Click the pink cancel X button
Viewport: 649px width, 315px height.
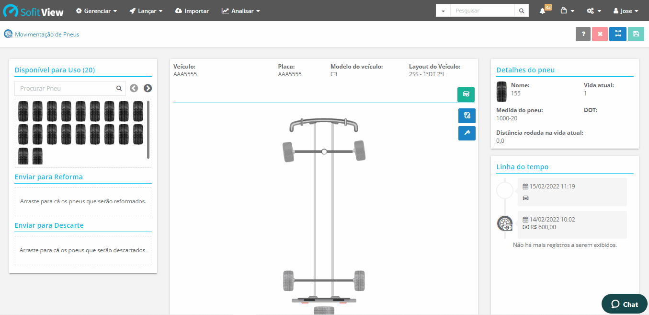coord(600,34)
